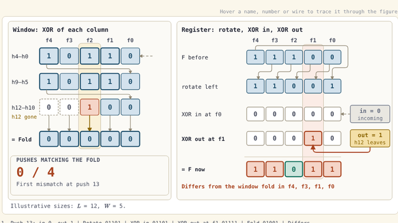This screenshot has width=398, height=223.
Task: Click the 'h12–h10' row label
Action: pos(23,108)
